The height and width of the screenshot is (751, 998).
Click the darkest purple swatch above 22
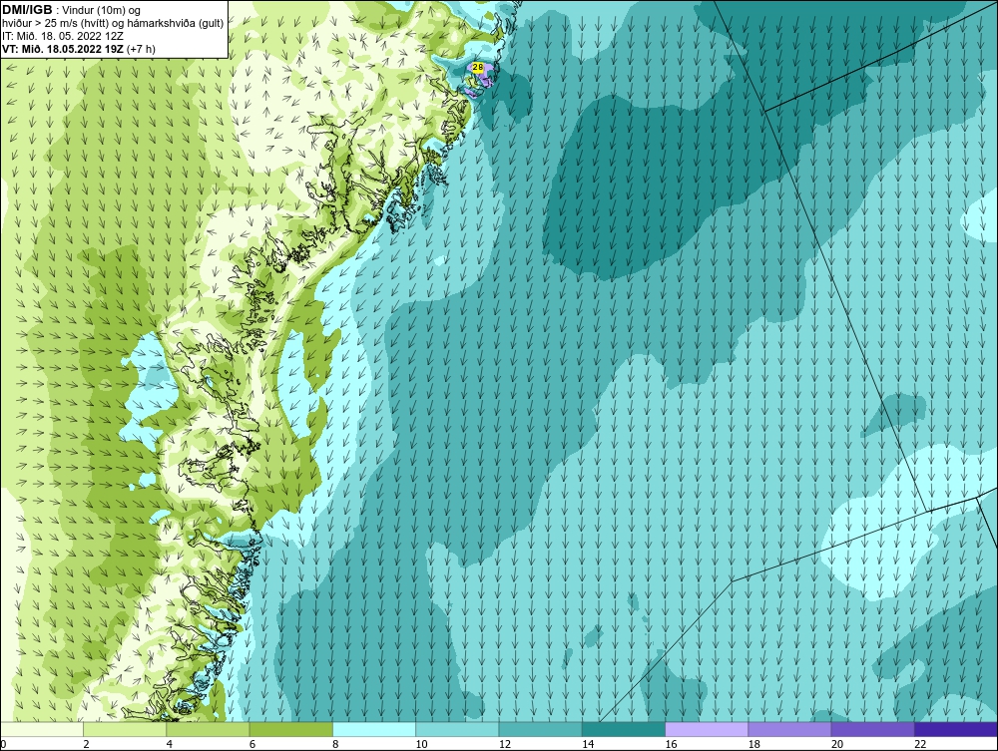click(956, 729)
